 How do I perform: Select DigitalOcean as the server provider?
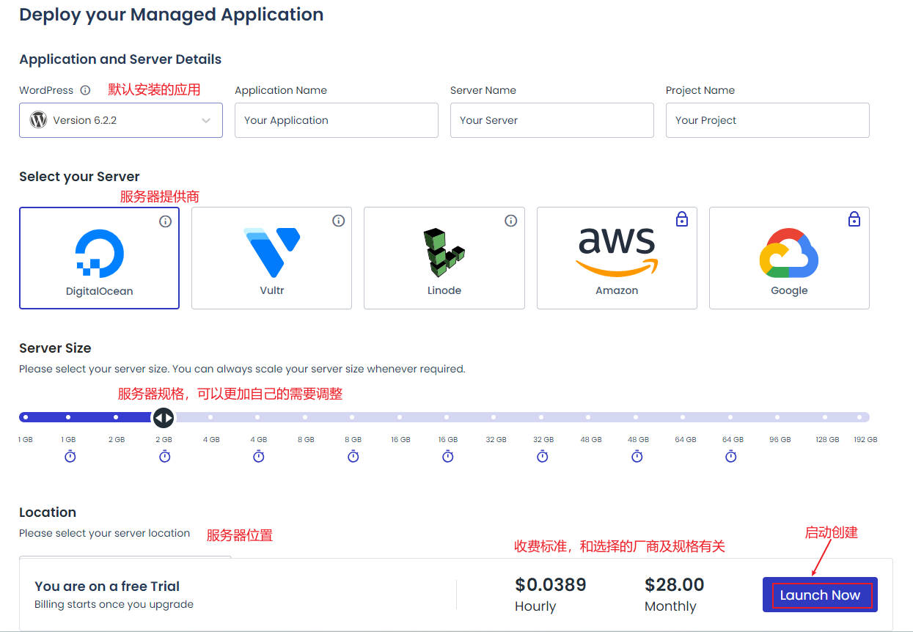99,258
